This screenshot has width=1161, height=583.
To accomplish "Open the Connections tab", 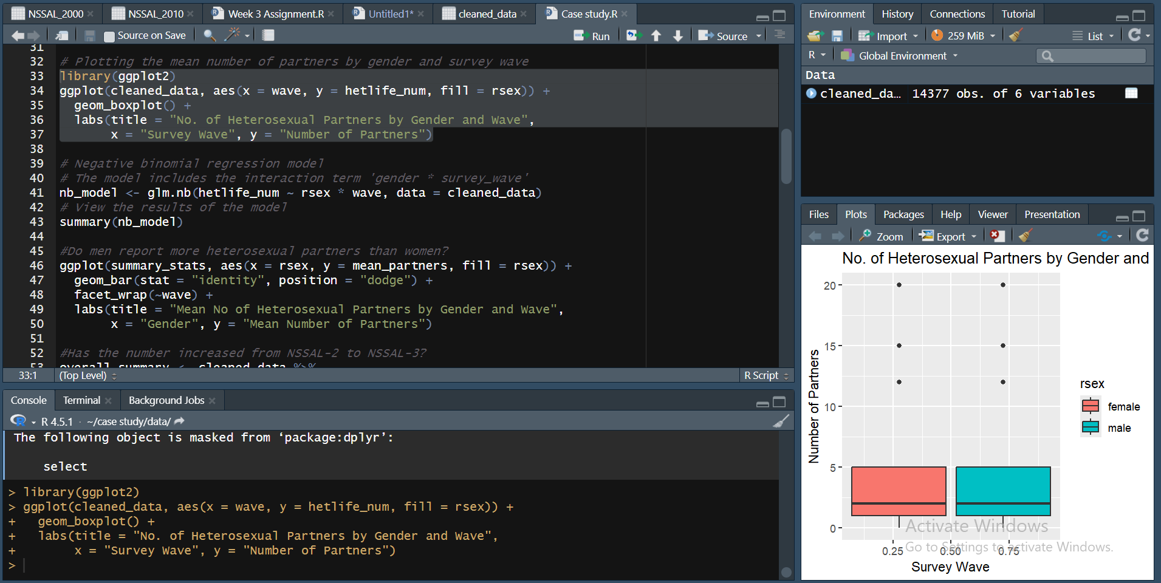I will tap(957, 13).
